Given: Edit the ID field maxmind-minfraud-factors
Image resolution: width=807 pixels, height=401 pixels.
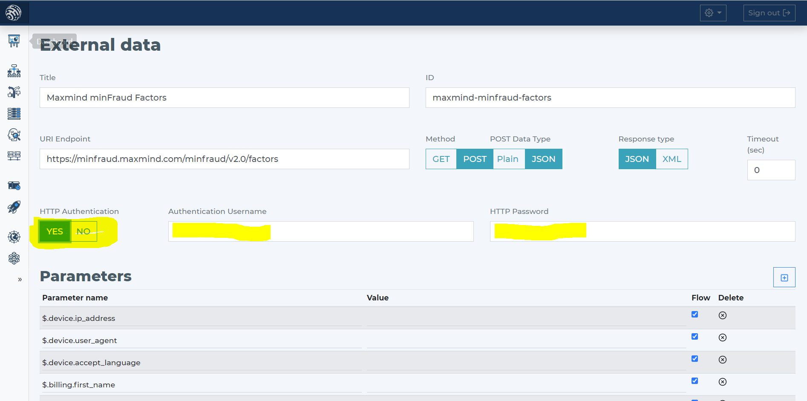Looking at the screenshot, I should (611, 98).
